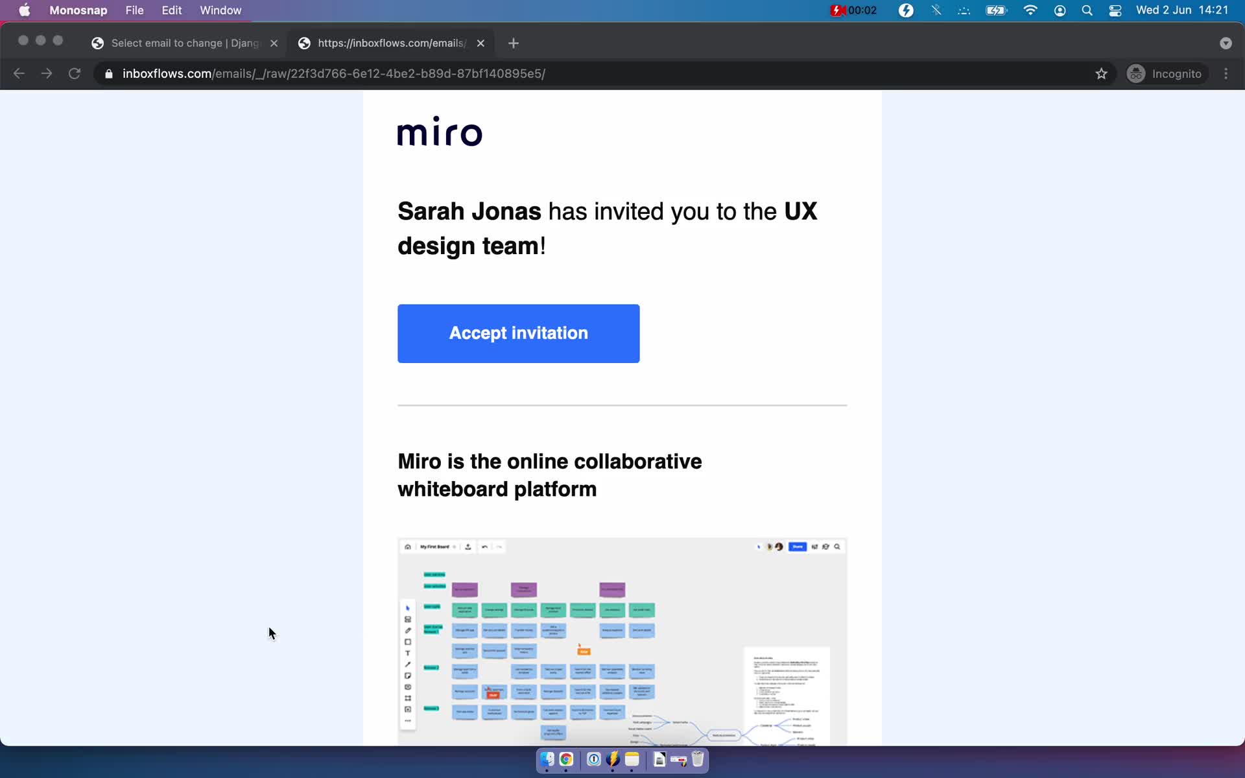The height and width of the screenshot is (778, 1245).
Task: Click the 'Sarah Jonas' name in heading
Action: (469, 211)
